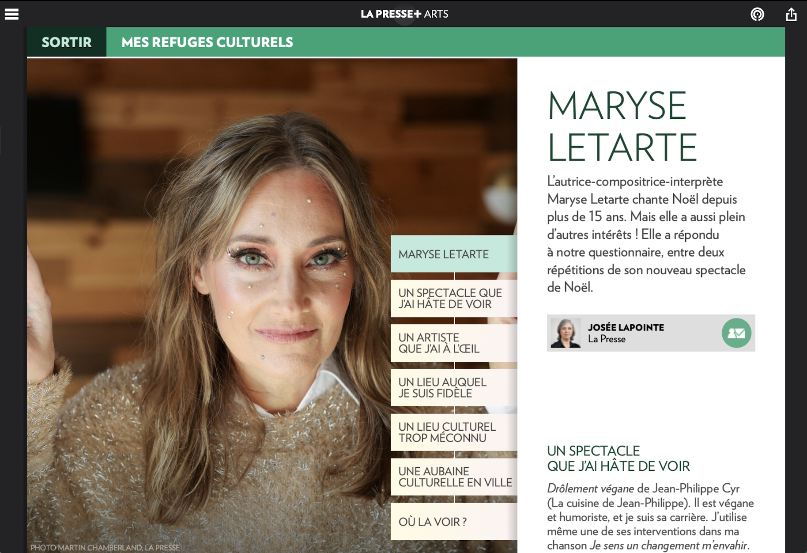Click the MARYSE LETARTE headline

tap(622, 126)
